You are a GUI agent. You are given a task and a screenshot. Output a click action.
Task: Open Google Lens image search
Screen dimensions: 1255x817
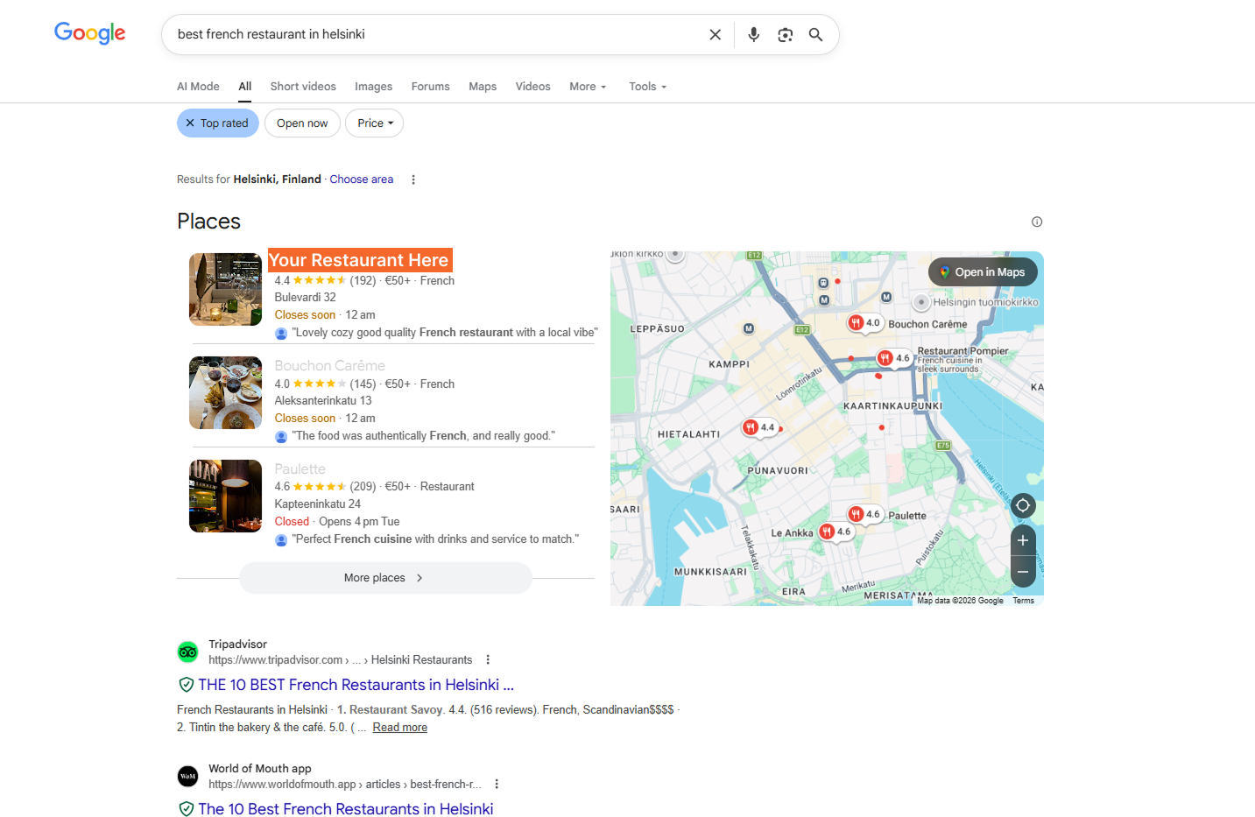pos(785,34)
